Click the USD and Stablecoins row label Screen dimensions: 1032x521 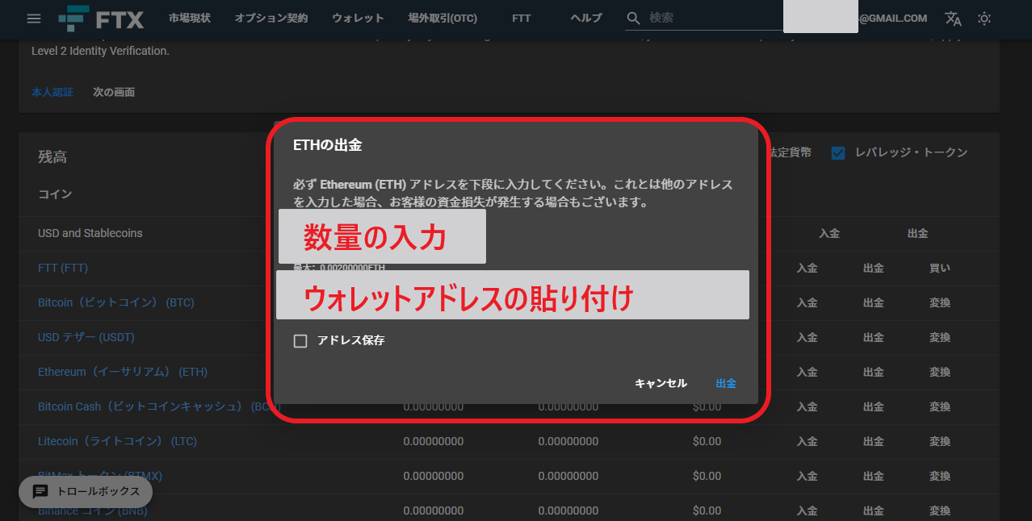click(90, 233)
